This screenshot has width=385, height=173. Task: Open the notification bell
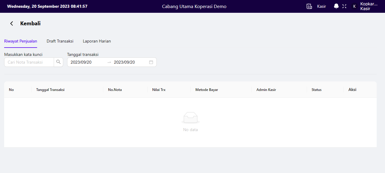pos(336,6)
